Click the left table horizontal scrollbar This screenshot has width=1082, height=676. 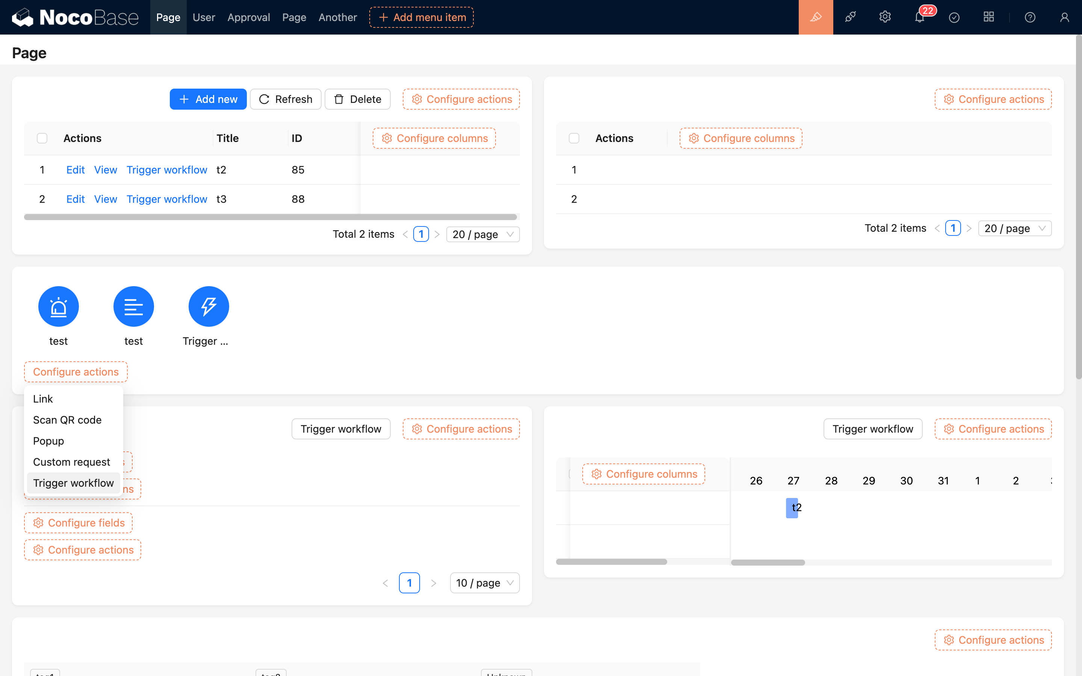click(270, 217)
